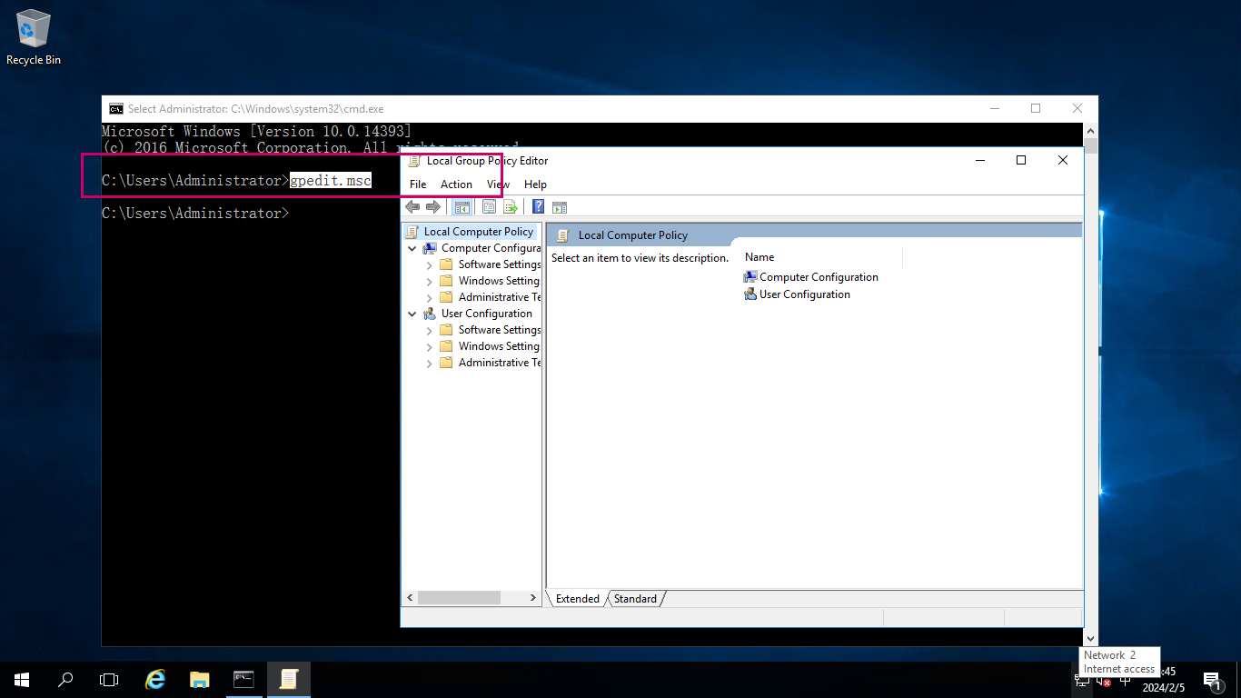Click the Group Policy Editor taskbar button

(x=289, y=680)
